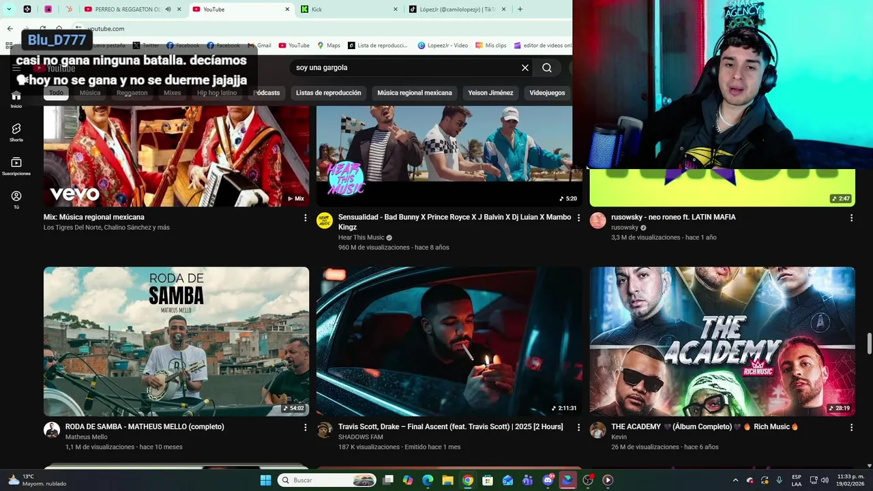The image size is (873, 491).
Task: Clear the search box with the X
Action: [525, 68]
